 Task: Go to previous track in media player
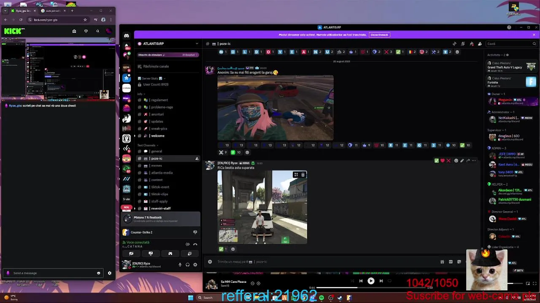click(x=361, y=281)
